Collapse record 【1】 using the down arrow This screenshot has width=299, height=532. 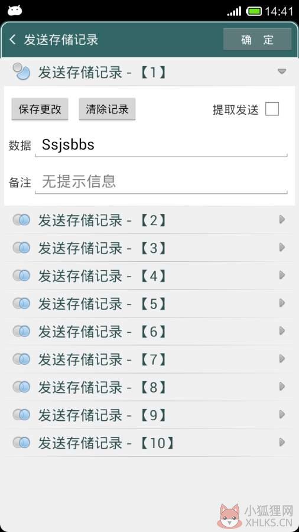click(282, 72)
